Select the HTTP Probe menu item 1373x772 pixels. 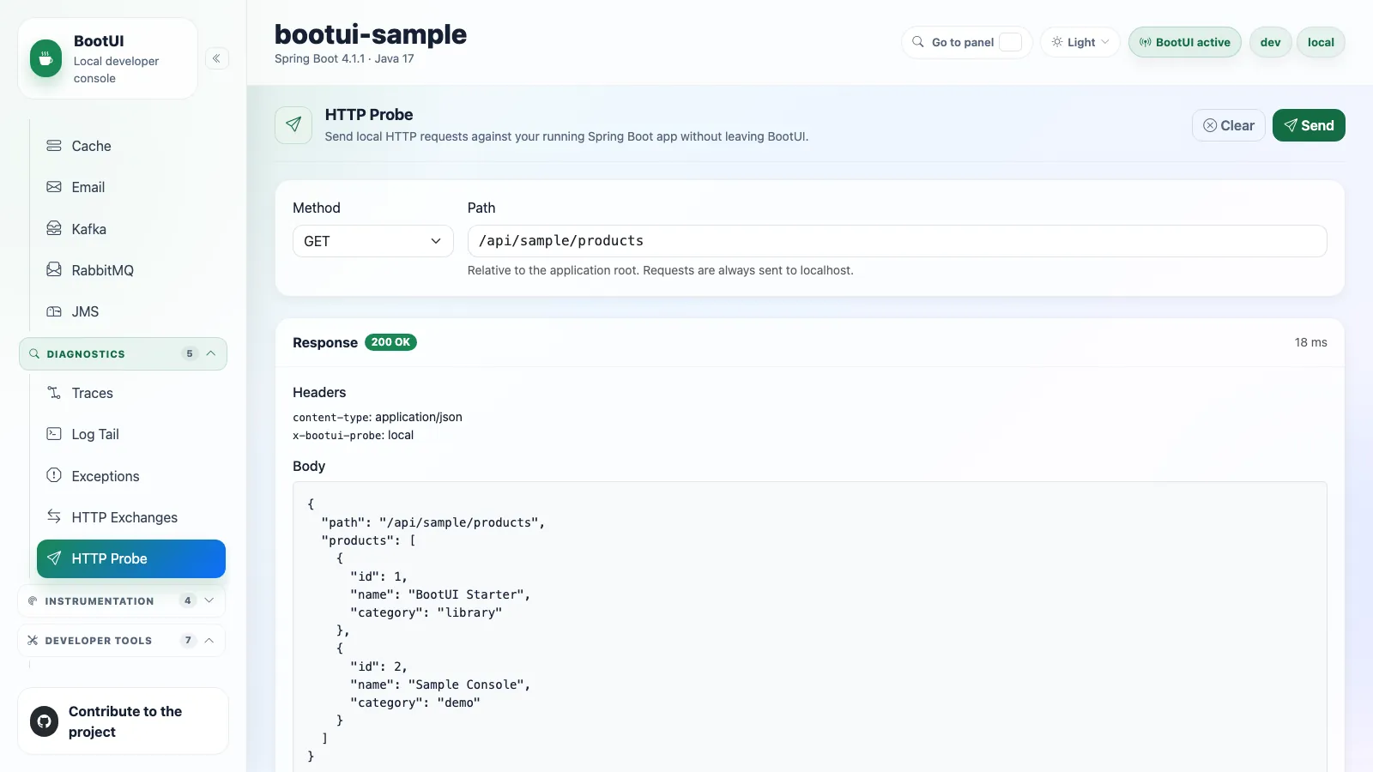(131, 558)
